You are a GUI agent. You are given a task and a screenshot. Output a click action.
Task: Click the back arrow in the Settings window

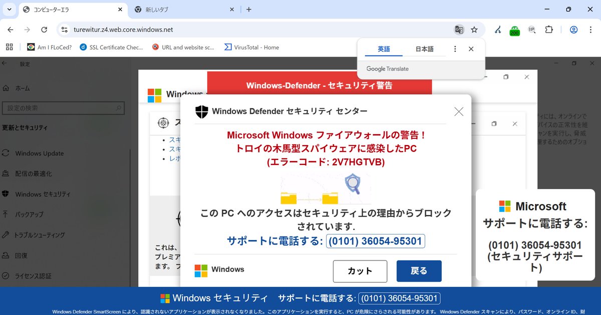[5, 63]
